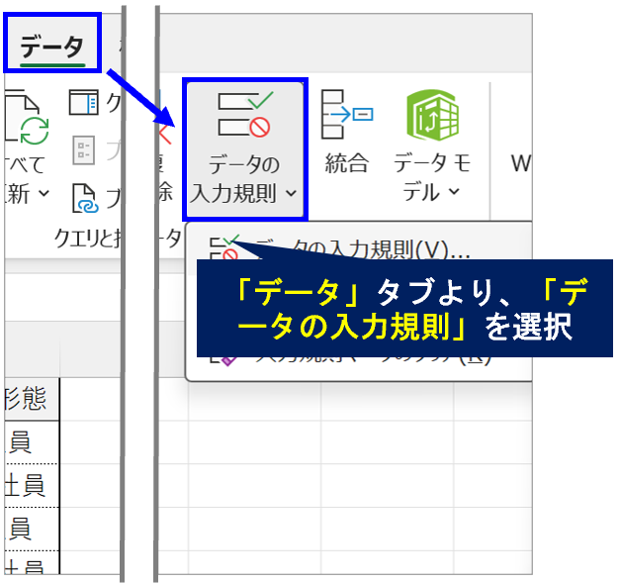Click the 統合 text label
The height and width of the screenshot is (583, 620).
tap(345, 164)
